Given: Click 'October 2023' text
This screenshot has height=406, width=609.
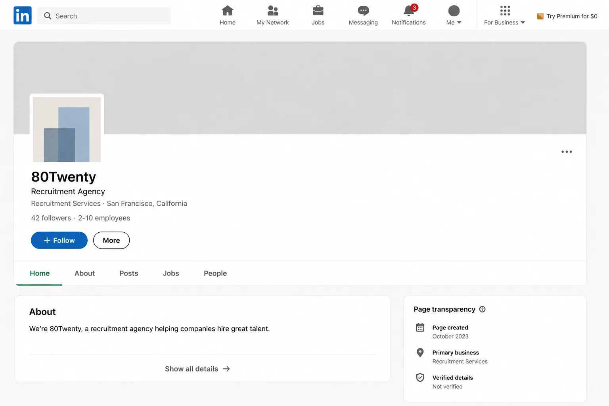Looking at the screenshot, I should [x=450, y=336].
